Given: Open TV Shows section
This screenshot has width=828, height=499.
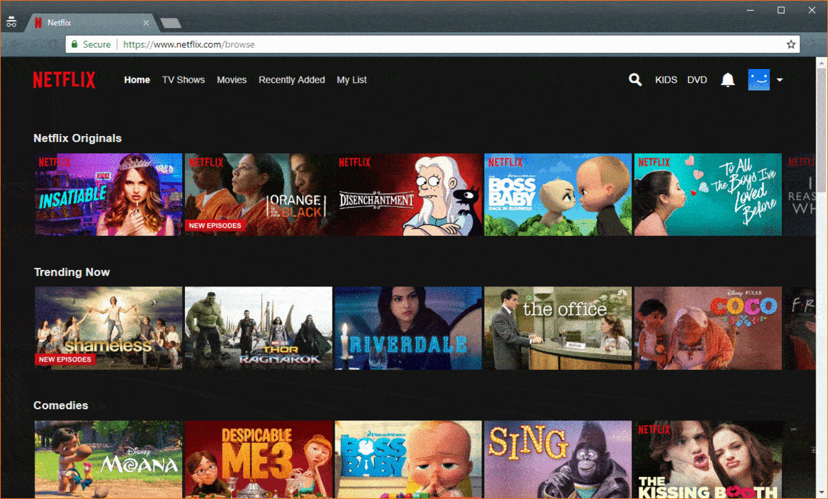Looking at the screenshot, I should (184, 80).
